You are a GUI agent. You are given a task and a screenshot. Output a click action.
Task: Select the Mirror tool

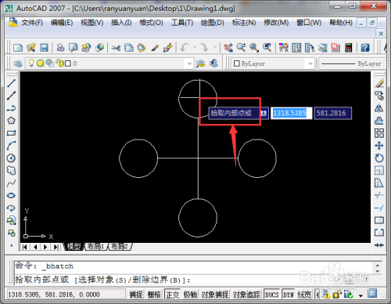click(x=379, y=108)
